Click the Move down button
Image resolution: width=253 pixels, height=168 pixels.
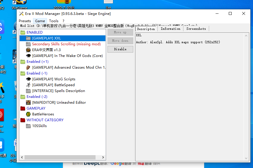[x=120, y=41]
